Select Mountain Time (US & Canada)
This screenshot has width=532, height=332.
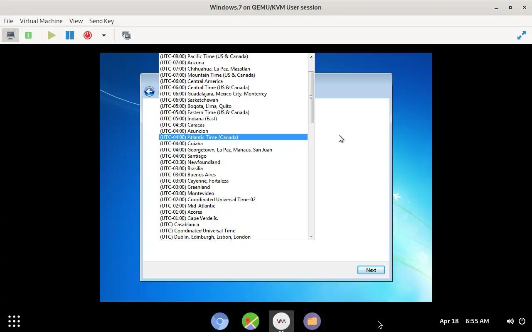(x=233, y=75)
